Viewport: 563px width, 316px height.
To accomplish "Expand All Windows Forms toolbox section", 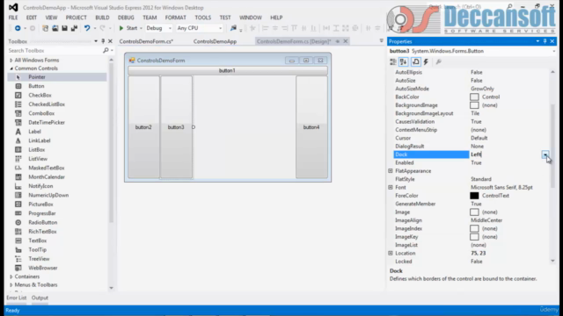I will [11, 61].
